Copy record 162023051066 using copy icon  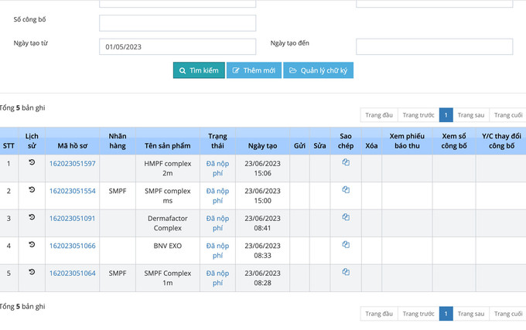tap(346, 244)
